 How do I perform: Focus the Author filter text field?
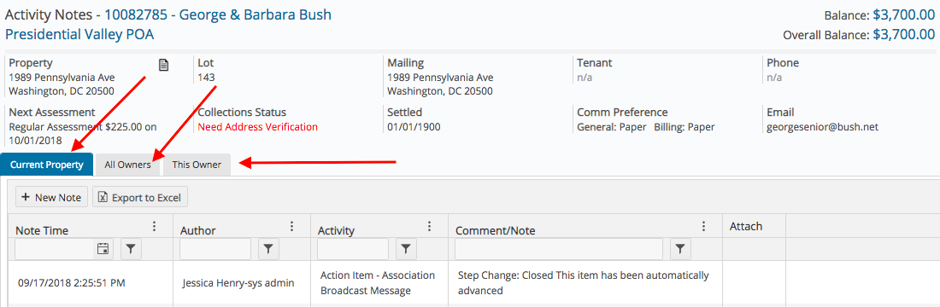coord(215,250)
